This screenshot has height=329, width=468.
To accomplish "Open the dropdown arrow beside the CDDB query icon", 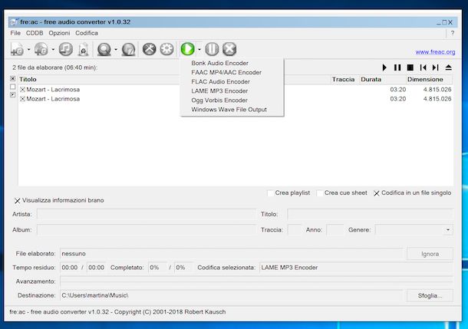I will tap(115, 50).
